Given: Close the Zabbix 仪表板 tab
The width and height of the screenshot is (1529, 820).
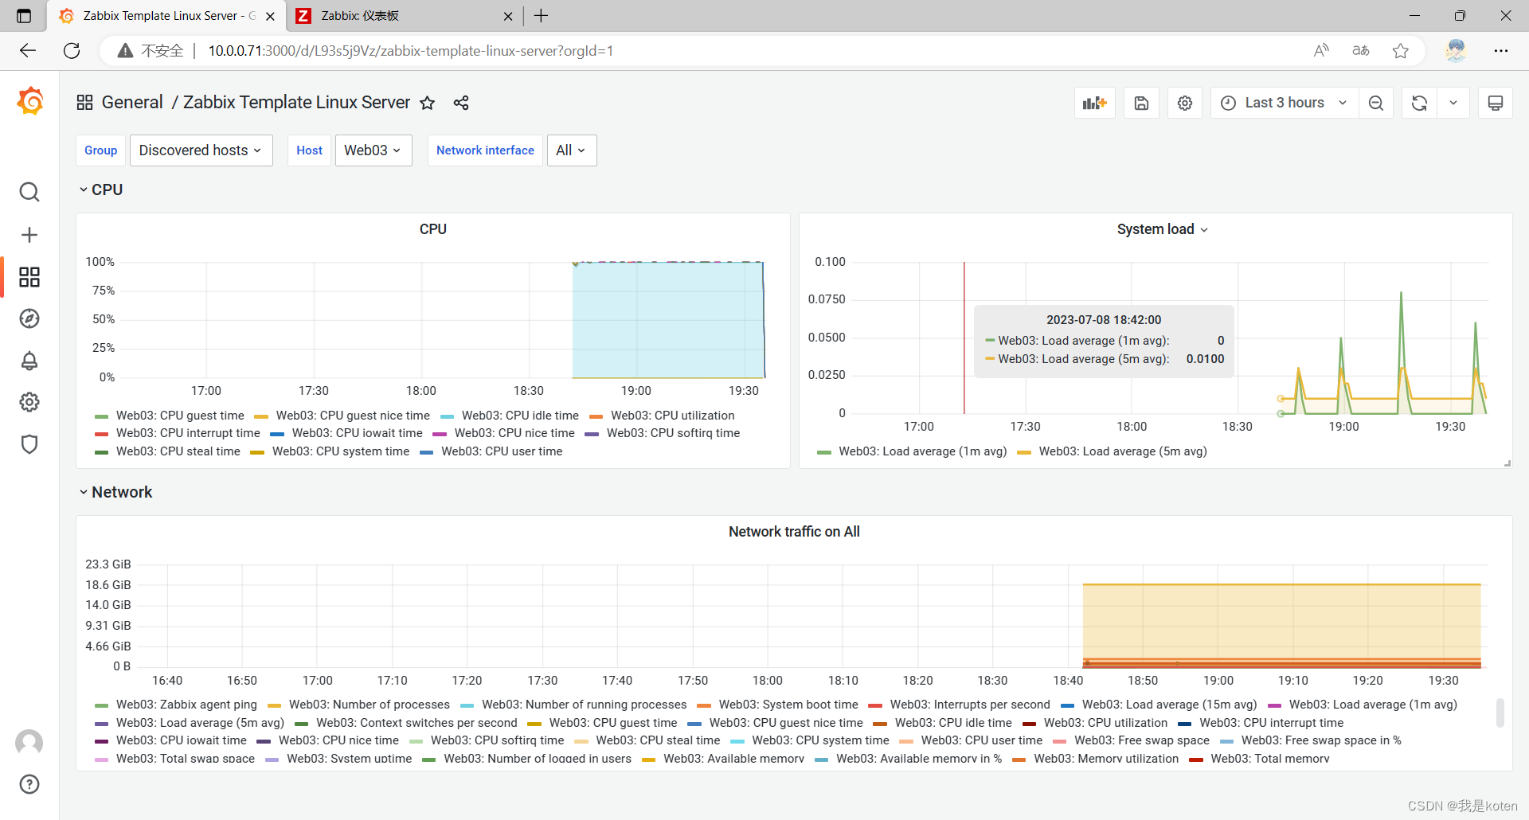Looking at the screenshot, I should tap(508, 16).
